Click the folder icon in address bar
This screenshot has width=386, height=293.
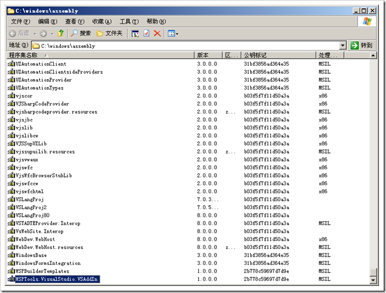pyautogui.click(x=36, y=46)
